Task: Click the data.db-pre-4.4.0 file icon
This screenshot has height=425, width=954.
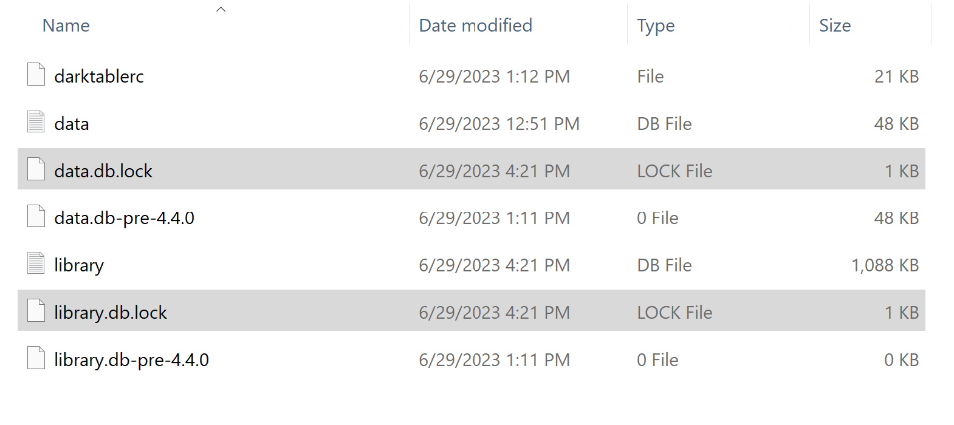Action: pos(35,217)
